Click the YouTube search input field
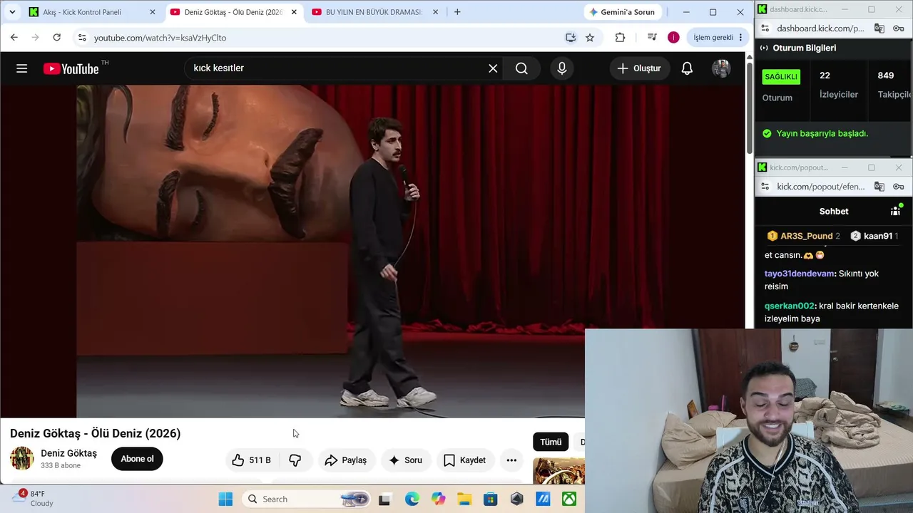Screen dimensions: 913x513 (335, 68)
